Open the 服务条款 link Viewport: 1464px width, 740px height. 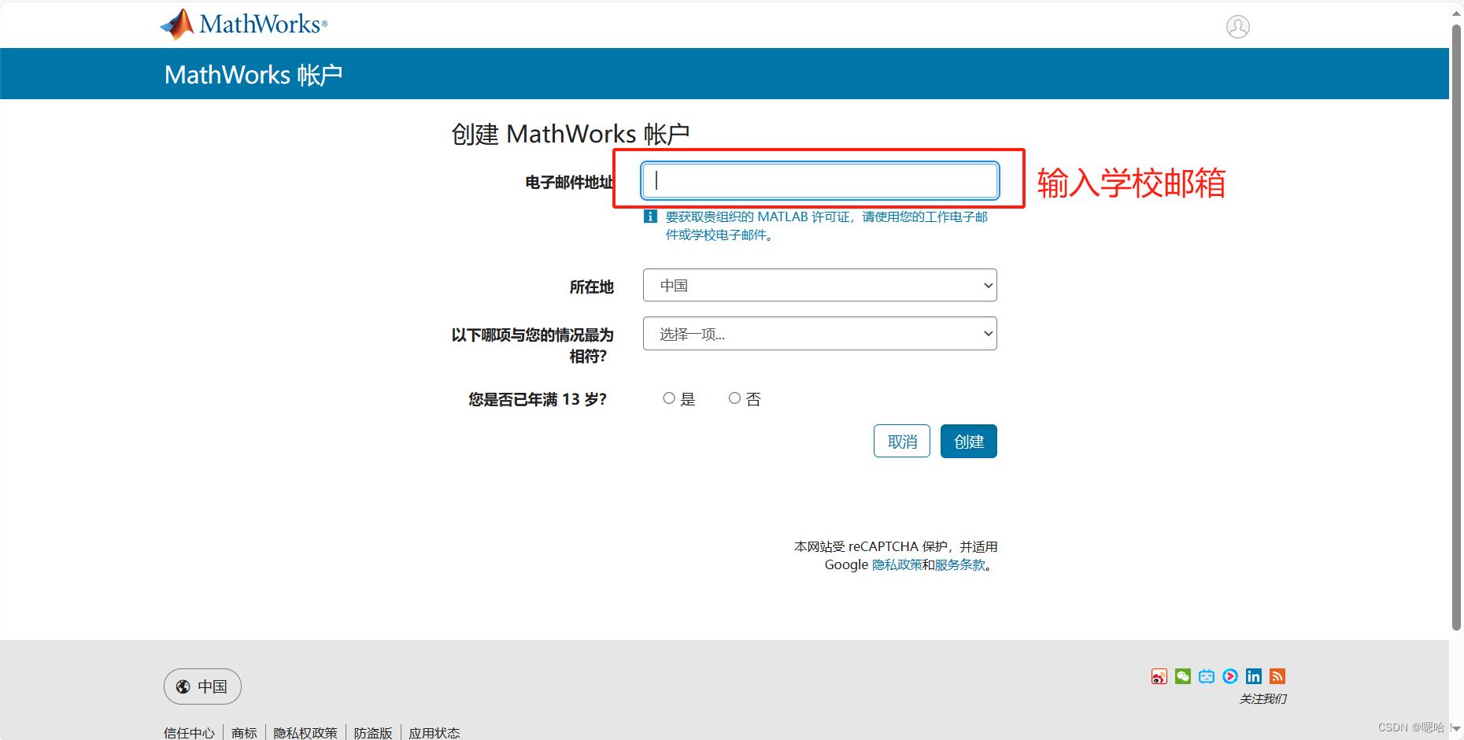(x=959, y=564)
